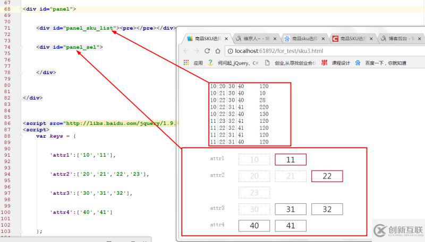425x242 pixels.
Task: Close the 博客后台 tab
Action: point(419,39)
